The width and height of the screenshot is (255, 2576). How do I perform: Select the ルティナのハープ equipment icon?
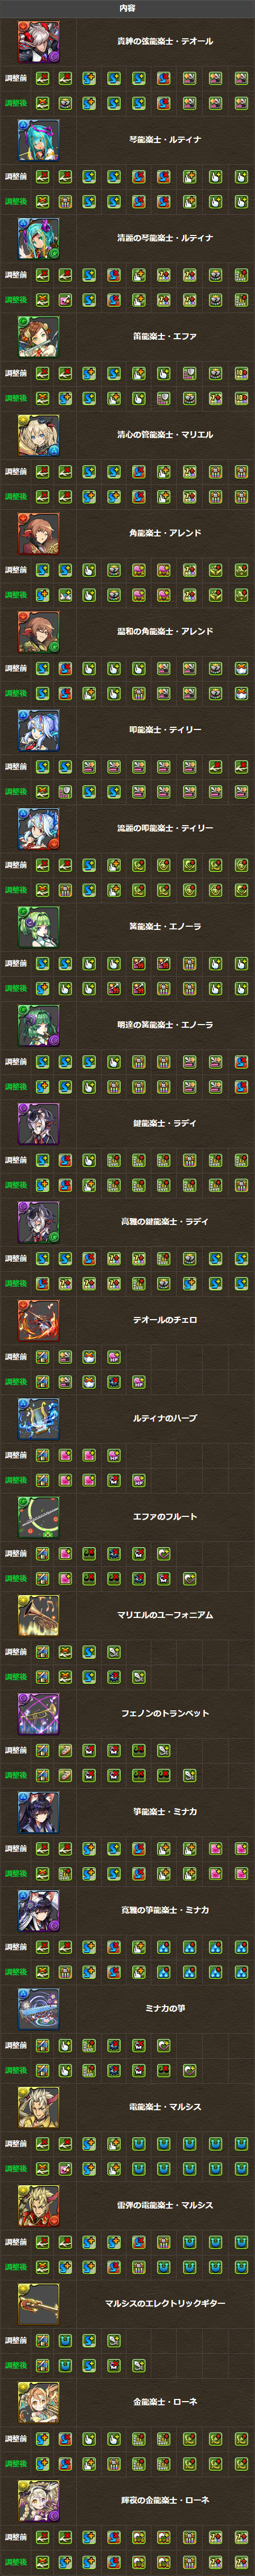coord(38,1419)
